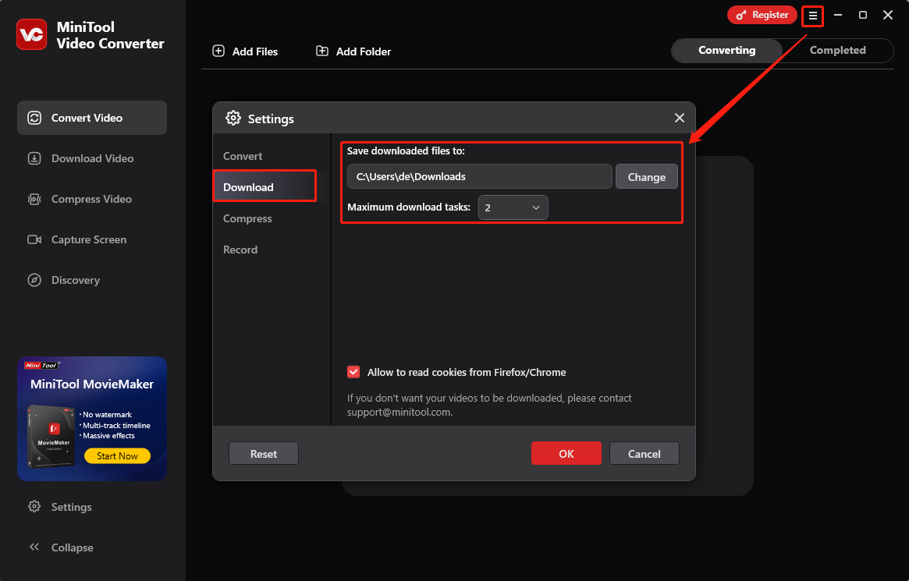Image resolution: width=909 pixels, height=581 pixels.
Task: Click the Add Files plus icon
Action: pyautogui.click(x=218, y=51)
